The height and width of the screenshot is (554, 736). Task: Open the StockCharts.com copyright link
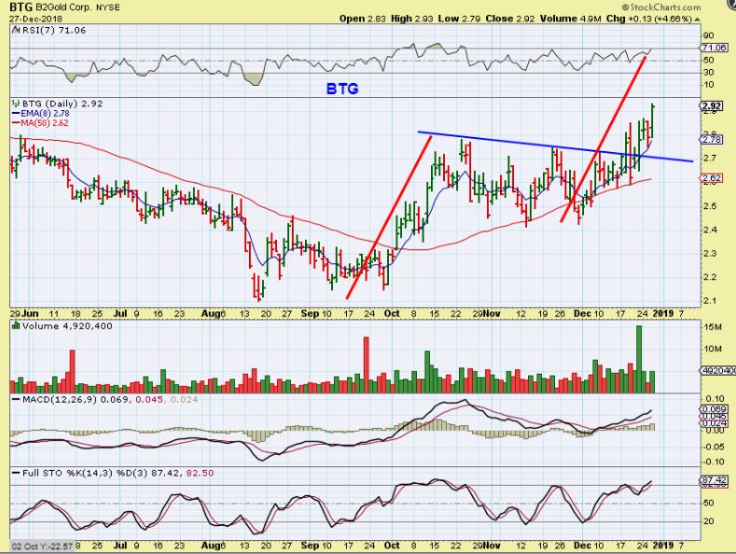(661, 7)
